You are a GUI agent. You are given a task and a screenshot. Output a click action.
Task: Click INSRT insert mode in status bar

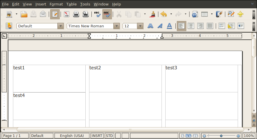click(97, 136)
